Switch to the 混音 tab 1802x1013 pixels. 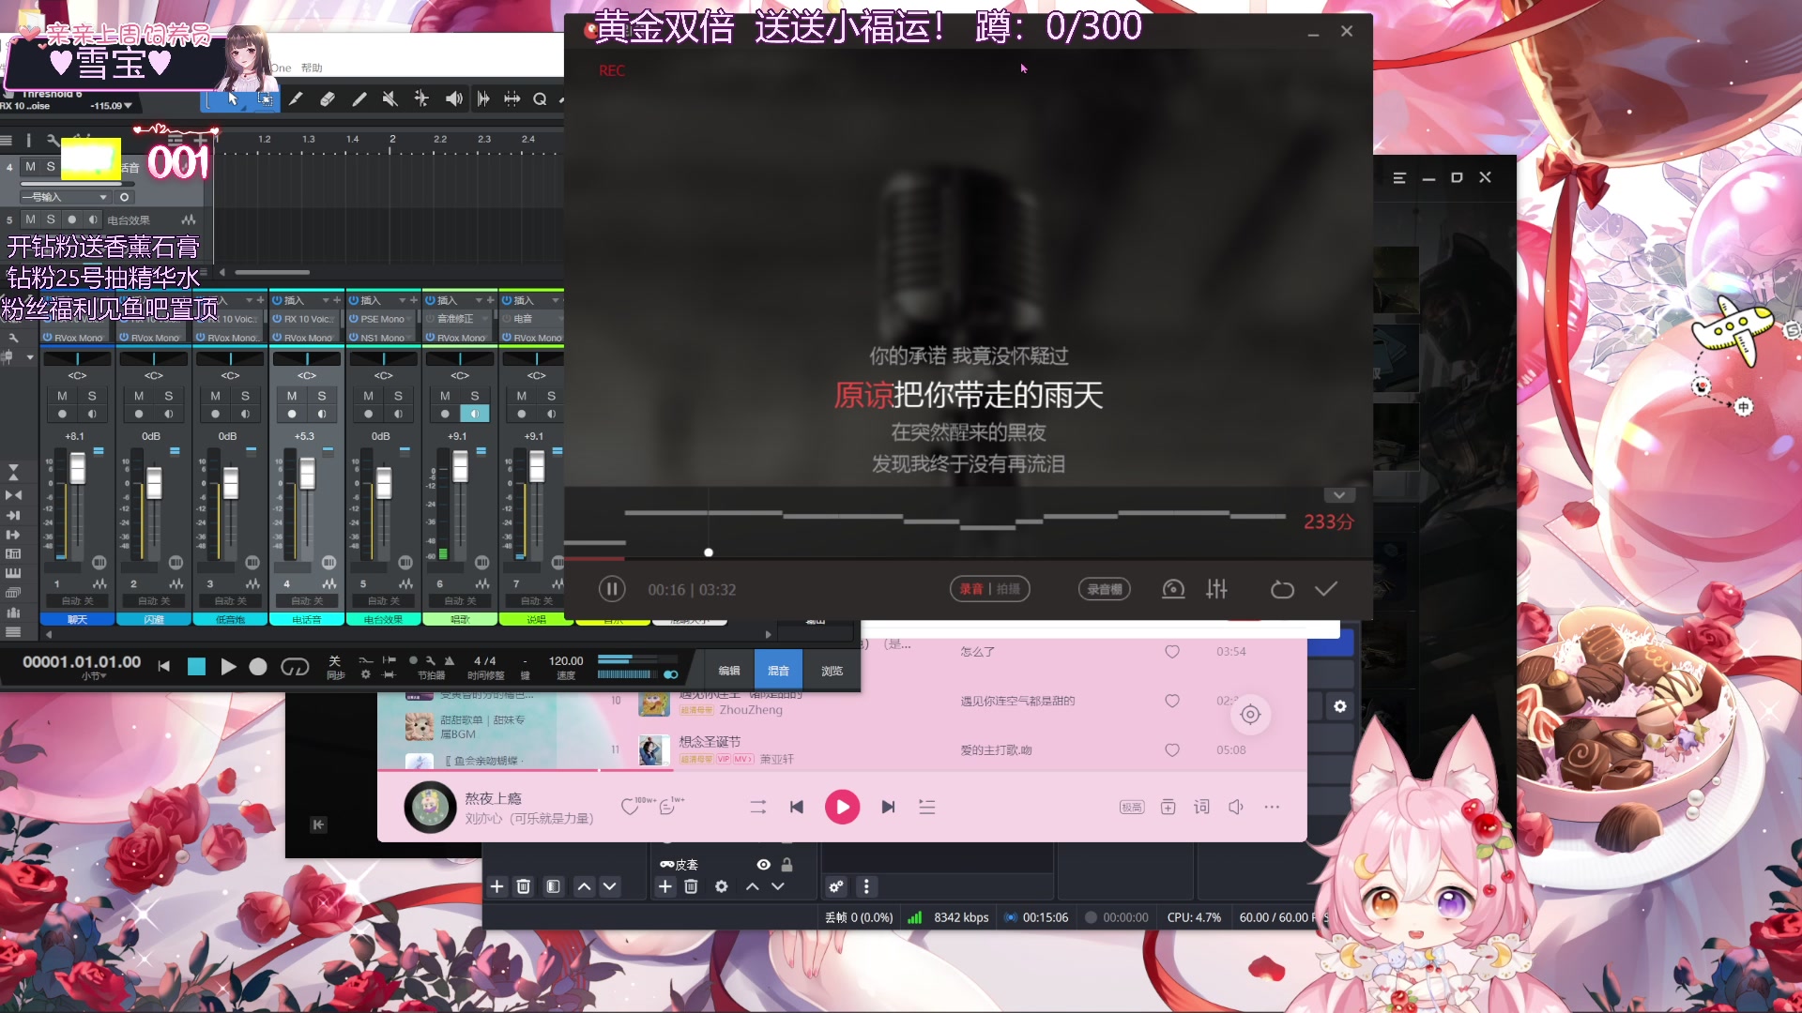click(778, 671)
